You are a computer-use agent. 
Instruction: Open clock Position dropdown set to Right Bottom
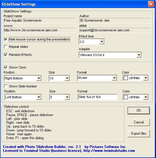(39, 78)
